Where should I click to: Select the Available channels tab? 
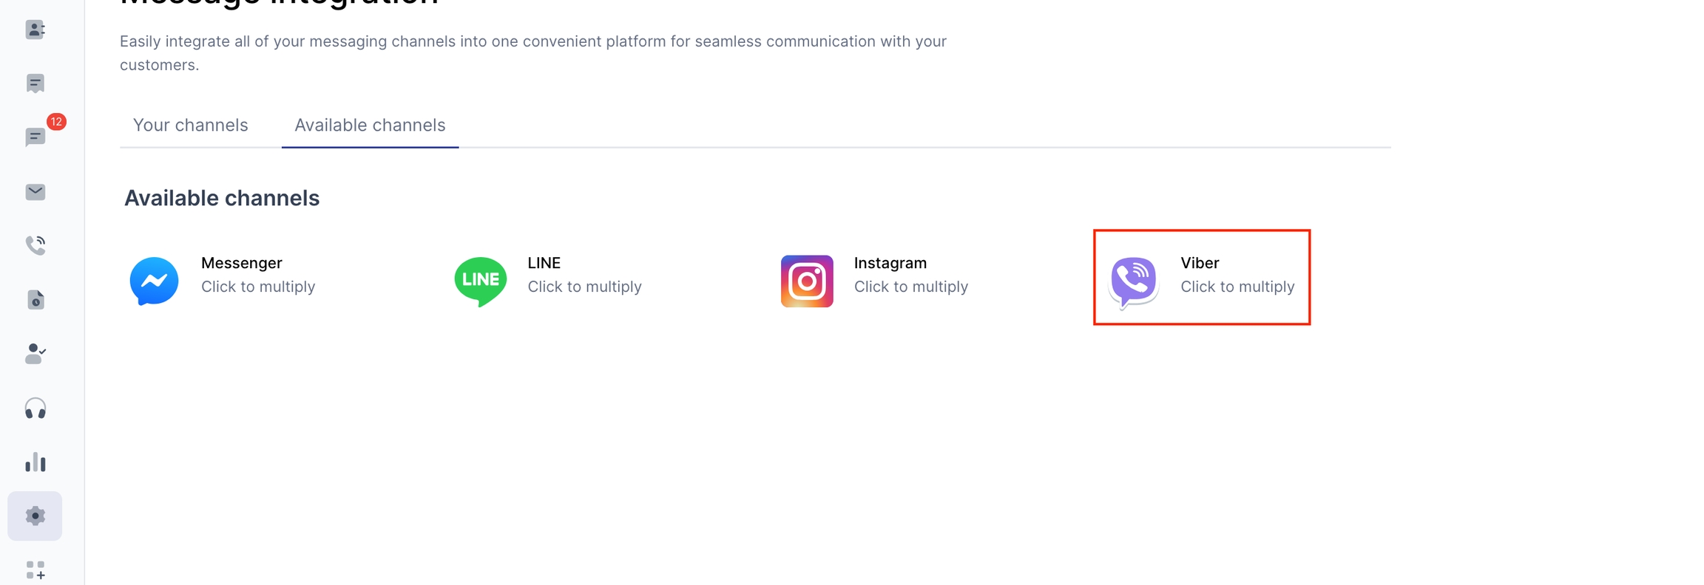tap(370, 125)
